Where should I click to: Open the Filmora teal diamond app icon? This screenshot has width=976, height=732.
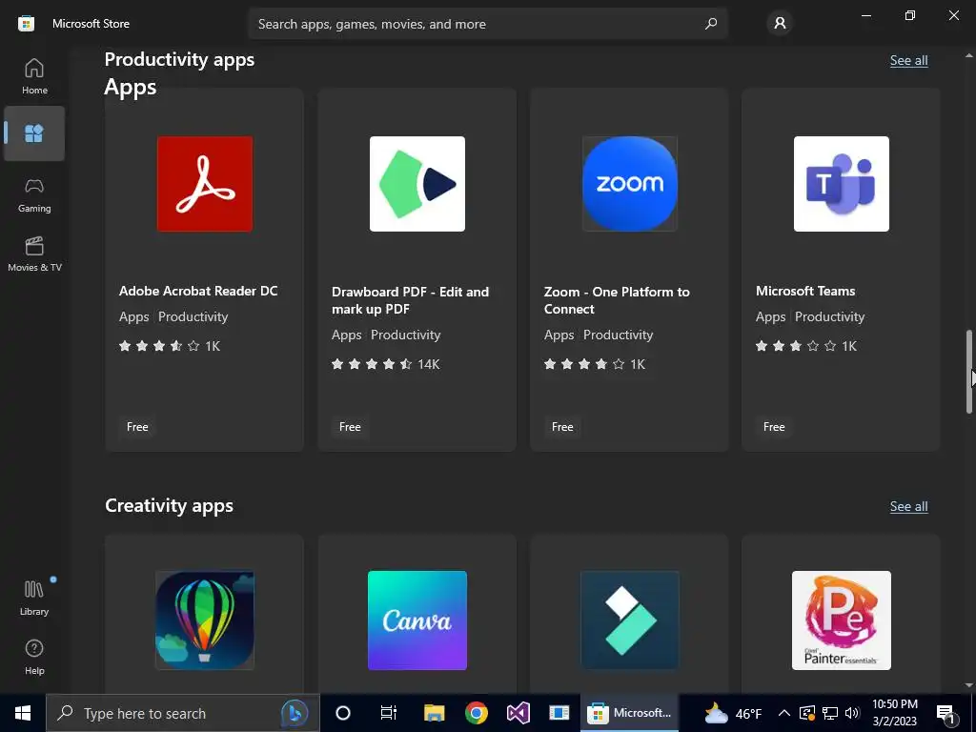point(629,620)
